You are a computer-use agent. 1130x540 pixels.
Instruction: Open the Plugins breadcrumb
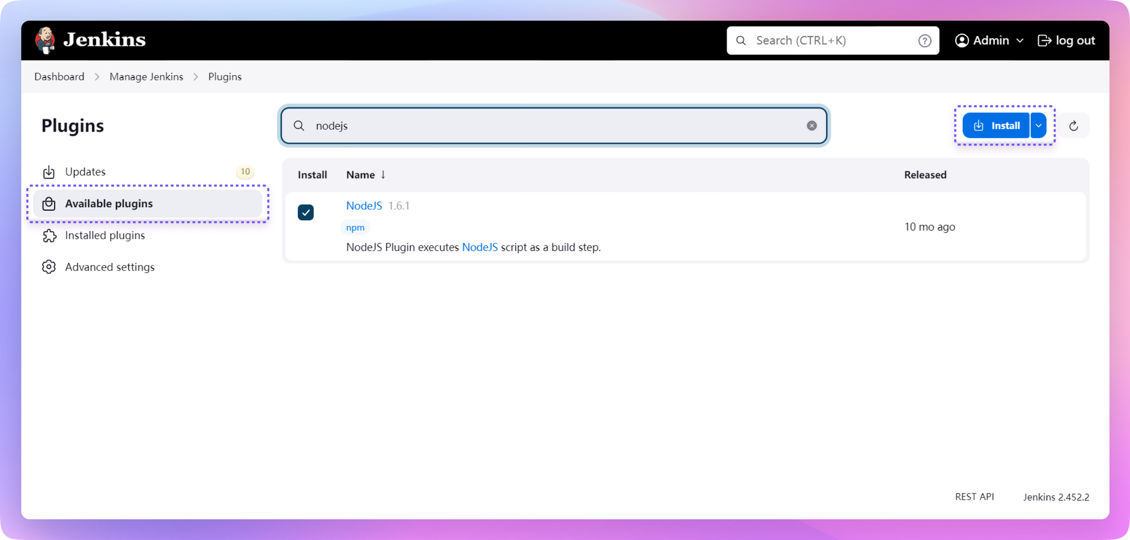pos(225,76)
